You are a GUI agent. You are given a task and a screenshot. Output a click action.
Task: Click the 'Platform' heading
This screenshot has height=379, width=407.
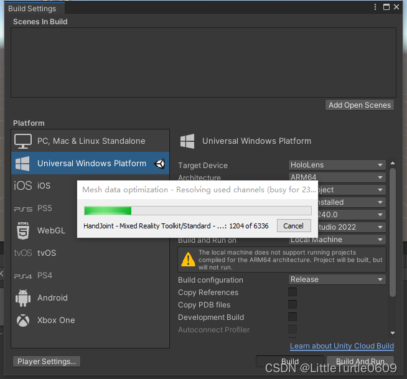[29, 123]
